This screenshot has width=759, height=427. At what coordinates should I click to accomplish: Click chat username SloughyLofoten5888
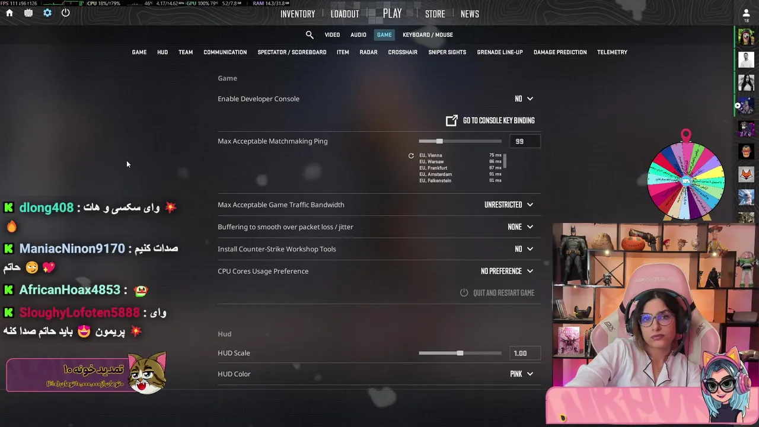point(79,313)
